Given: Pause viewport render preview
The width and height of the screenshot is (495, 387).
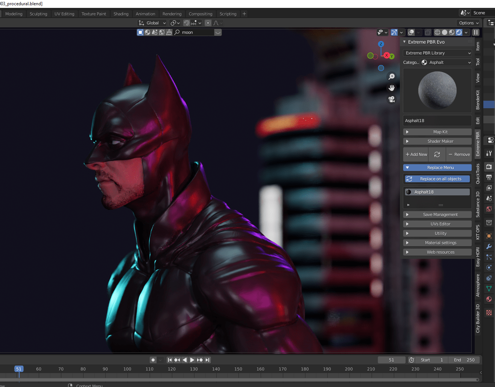Looking at the screenshot, I should (476, 32).
